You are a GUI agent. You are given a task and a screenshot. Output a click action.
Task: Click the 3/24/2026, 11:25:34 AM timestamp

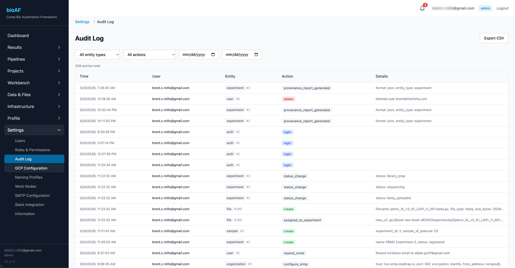pyautogui.click(x=98, y=165)
